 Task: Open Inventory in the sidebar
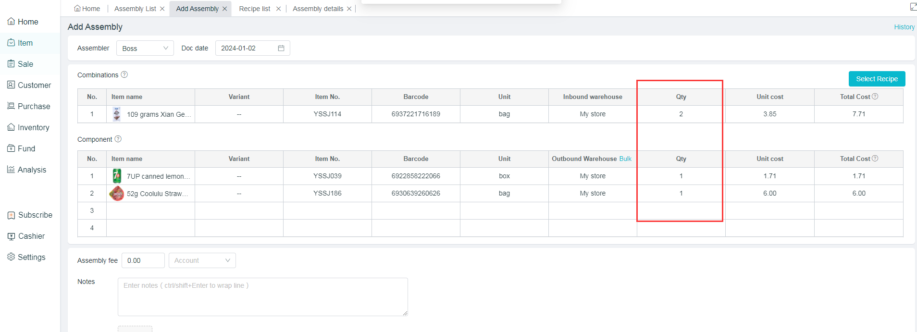[x=33, y=127]
